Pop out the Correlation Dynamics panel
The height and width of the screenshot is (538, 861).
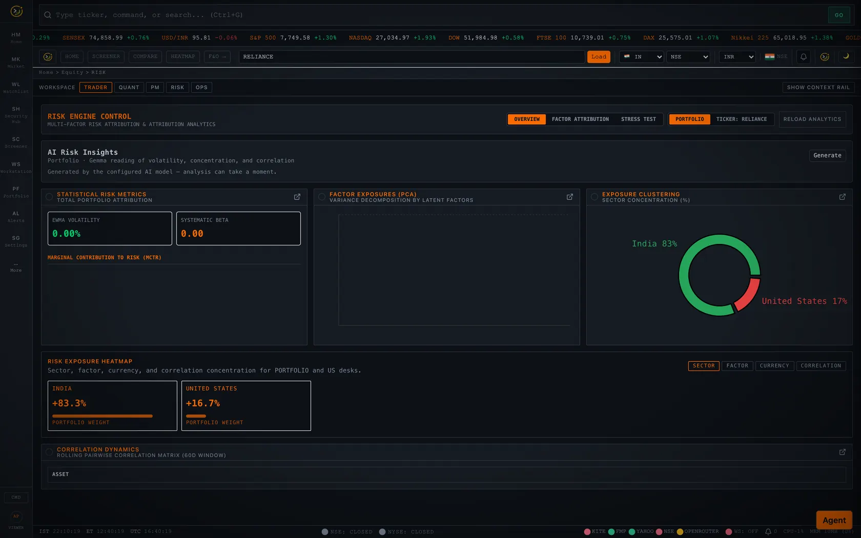(843, 452)
